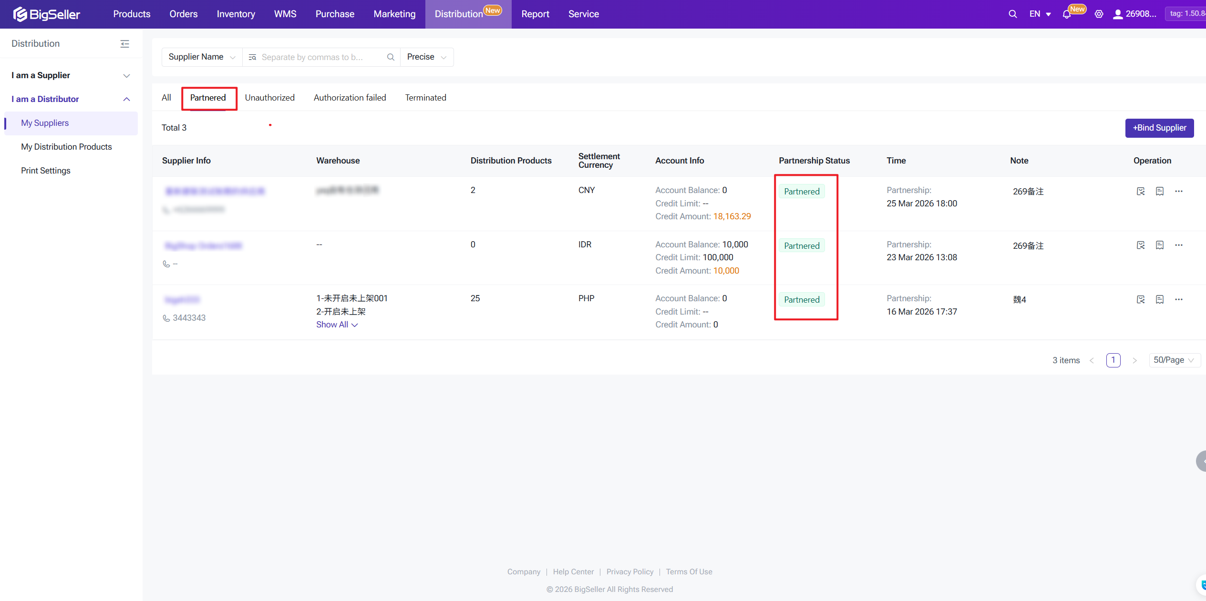Click the search magnifier in top bar
This screenshot has height=601, width=1206.
pos(1012,14)
